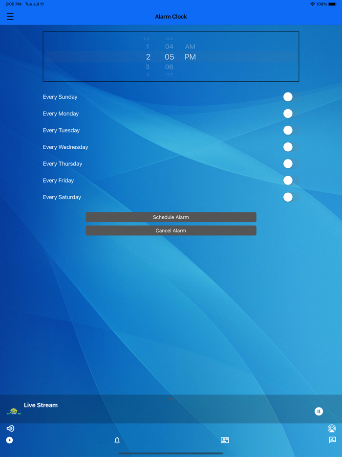Viewport: 342px width, 457px height.
Task: Choose AM in the time picker
Action: pos(190,46)
